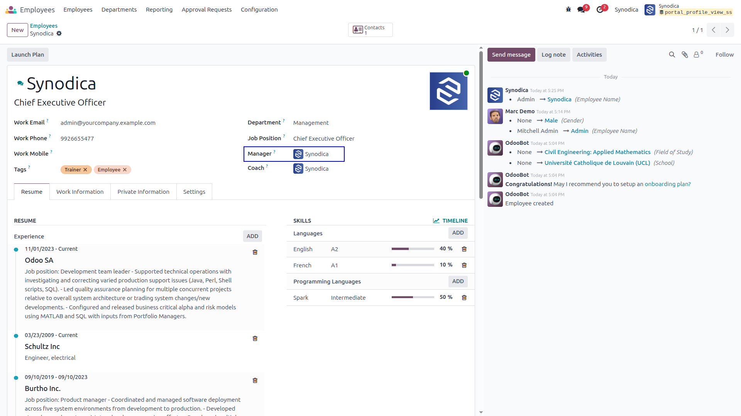Click the debug bug icon

568,10
